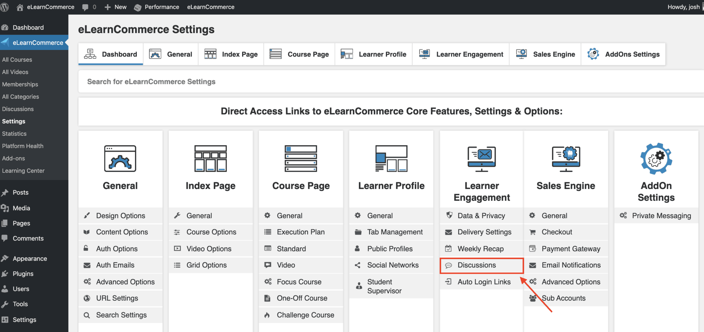Click the large Course Page rows icon
This screenshot has width=704, height=332.
(x=301, y=158)
